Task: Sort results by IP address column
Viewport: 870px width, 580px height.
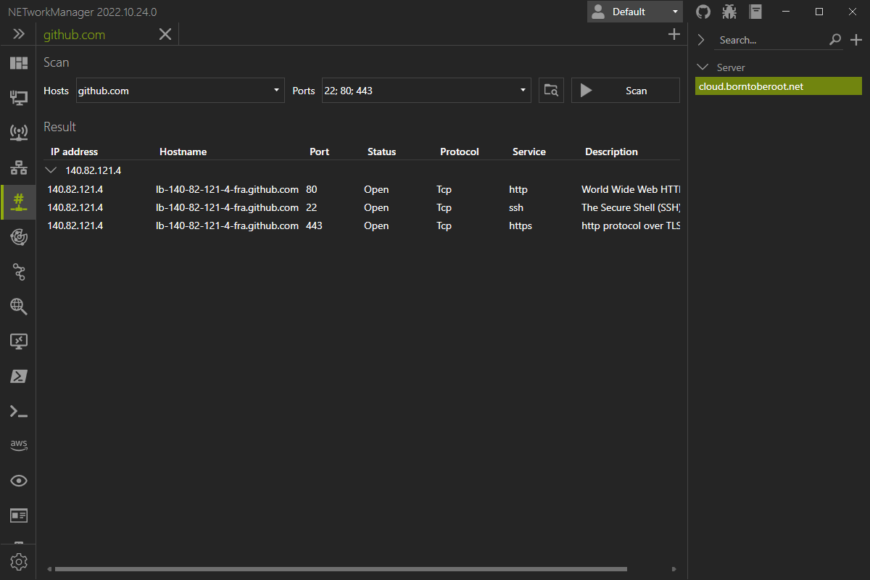Action: click(74, 152)
